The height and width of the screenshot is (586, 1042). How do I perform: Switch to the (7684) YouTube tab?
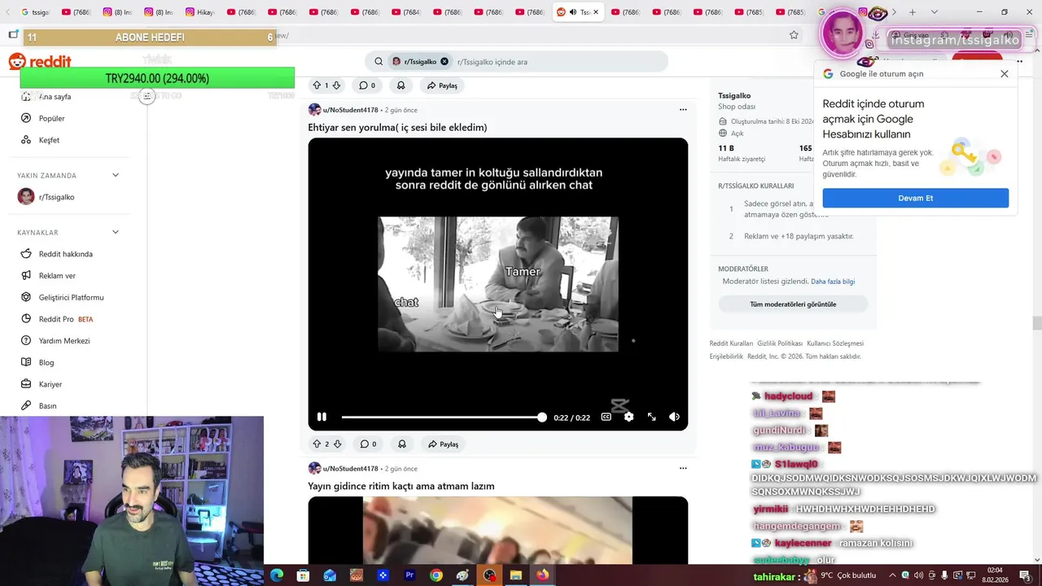(x=406, y=12)
